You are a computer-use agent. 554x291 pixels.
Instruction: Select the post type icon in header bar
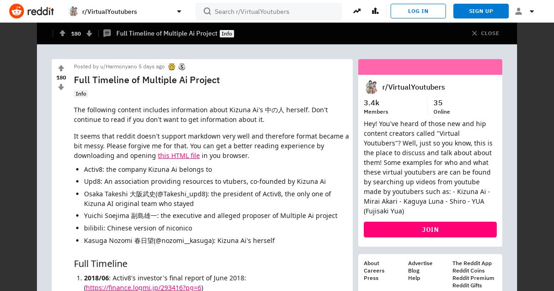[x=107, y=33]
